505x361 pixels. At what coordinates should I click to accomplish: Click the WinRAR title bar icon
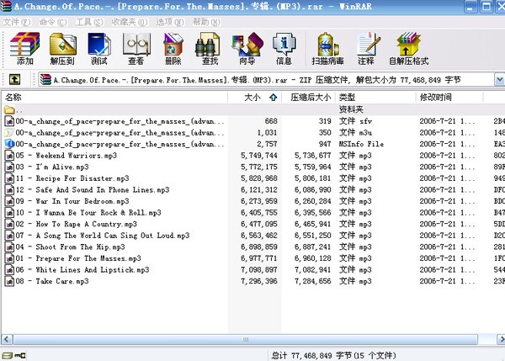tap(6, 6)
